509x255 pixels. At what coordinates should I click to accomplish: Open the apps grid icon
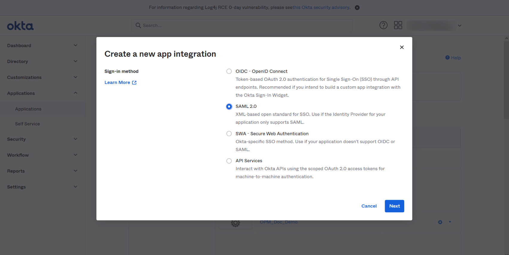click(398, 25)
